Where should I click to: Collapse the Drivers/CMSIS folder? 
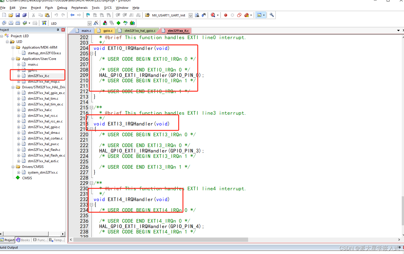(x=13, y=167)
